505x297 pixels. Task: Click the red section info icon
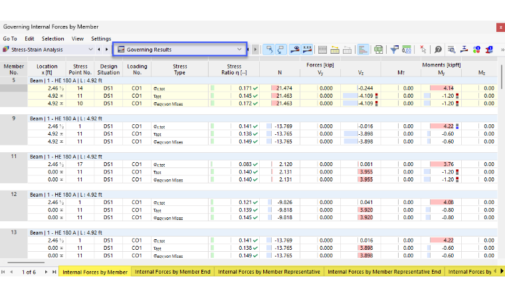pos(489,50)
